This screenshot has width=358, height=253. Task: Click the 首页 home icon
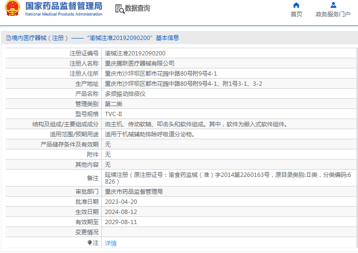click(x=296, y=5)
